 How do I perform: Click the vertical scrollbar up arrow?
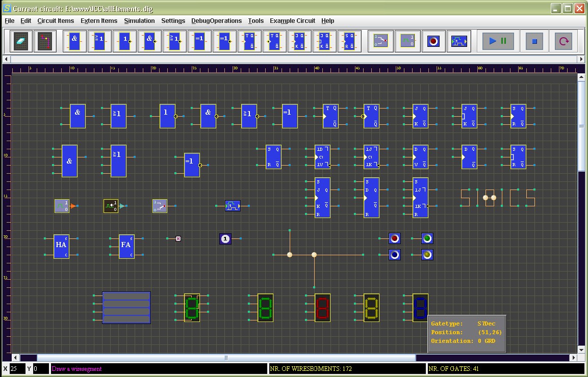coord(581,77)
